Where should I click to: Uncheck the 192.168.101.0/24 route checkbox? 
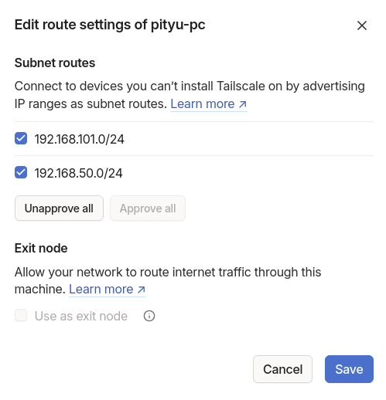click(21, 138)
